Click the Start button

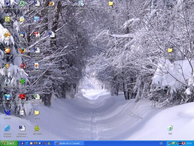coord(9,143)
